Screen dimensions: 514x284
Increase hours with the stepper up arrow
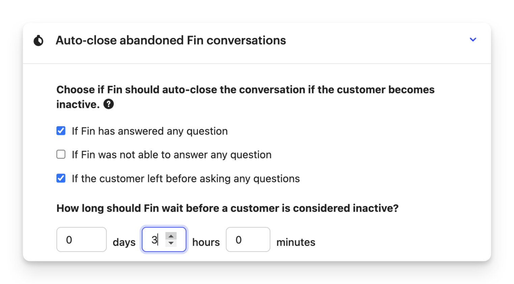pos(171,236)
